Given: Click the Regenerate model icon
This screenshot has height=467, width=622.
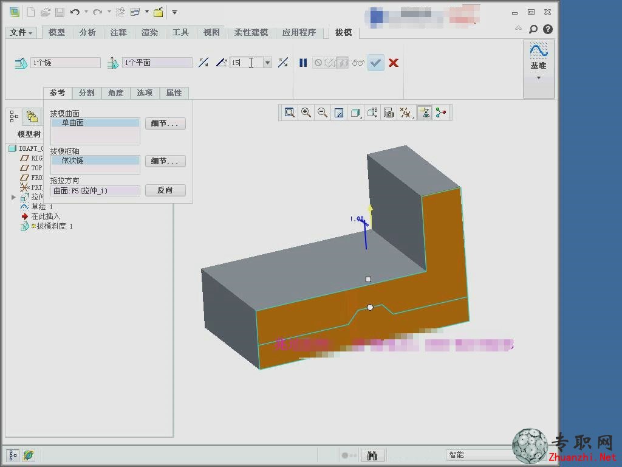Looking at the screenshot, I should 120,12.
